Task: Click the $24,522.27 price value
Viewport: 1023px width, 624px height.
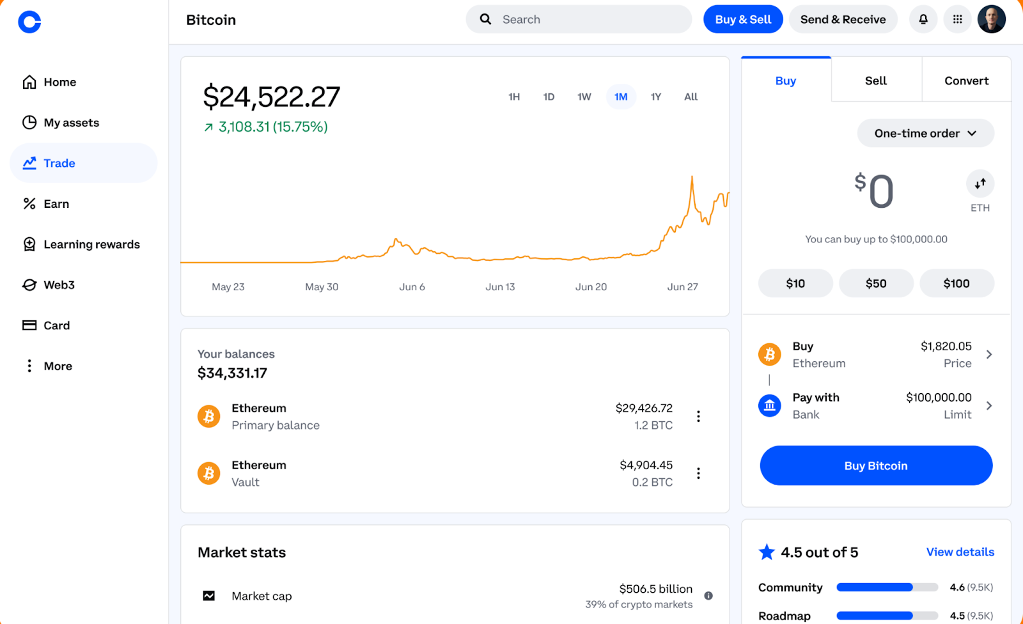Action: [272, 97]
